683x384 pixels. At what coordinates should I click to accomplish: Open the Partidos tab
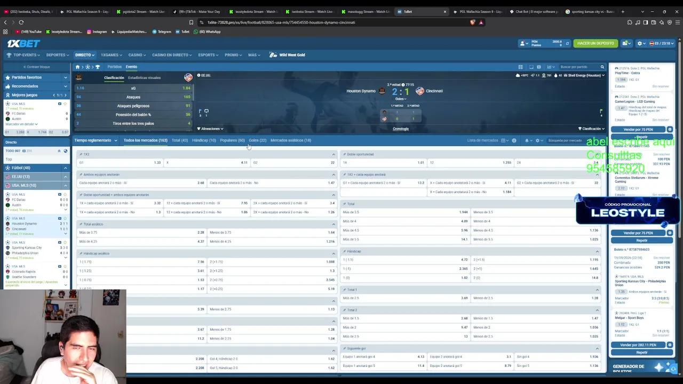pos(115,67)
